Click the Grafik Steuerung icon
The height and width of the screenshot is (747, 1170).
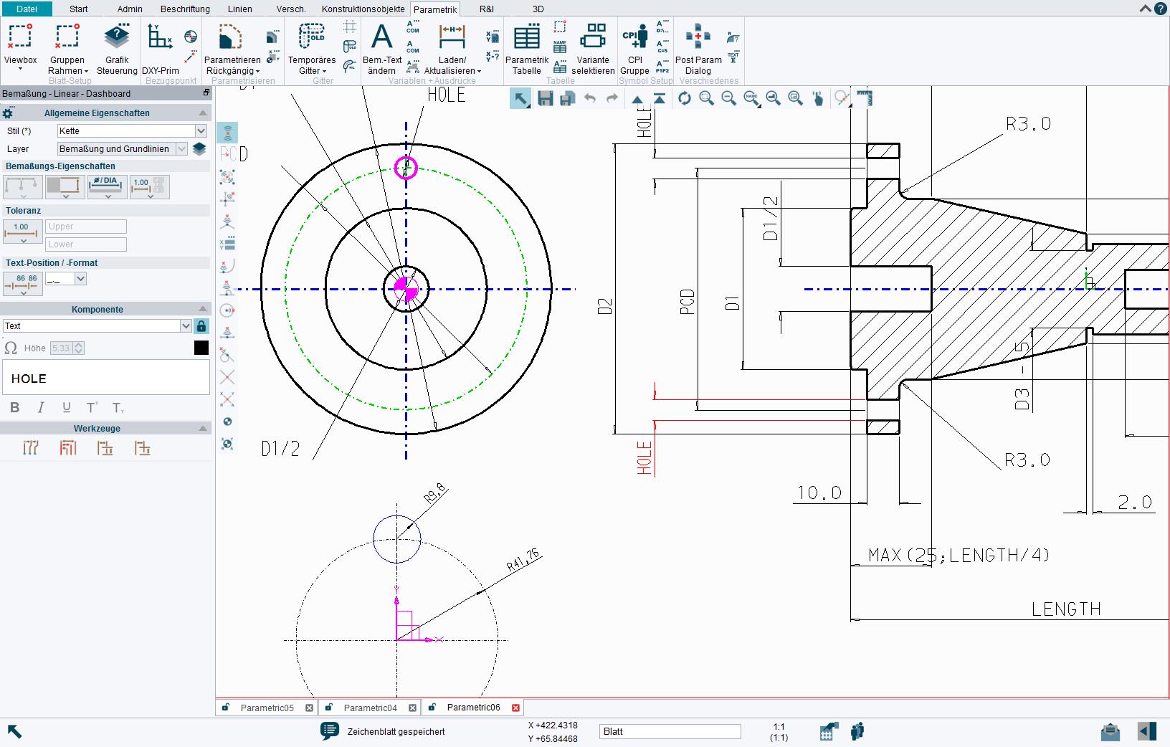tap(117, 44)
